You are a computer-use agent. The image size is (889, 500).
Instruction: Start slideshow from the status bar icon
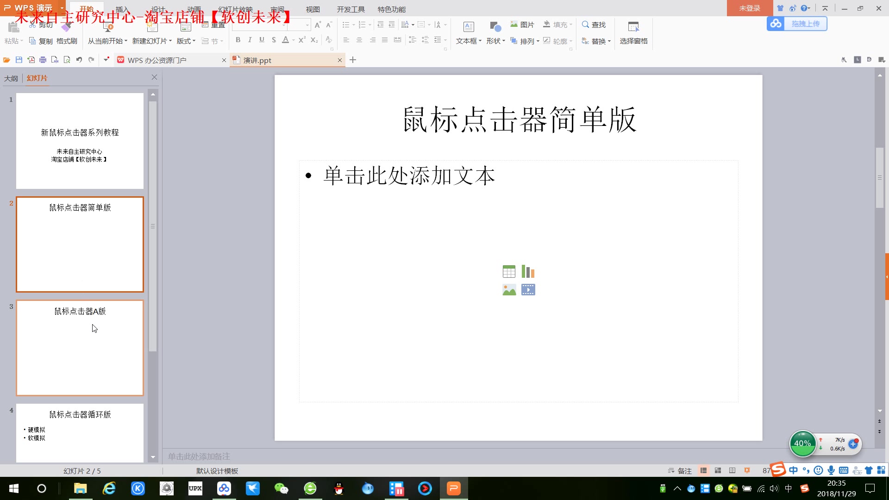click(x=747, y=470)
